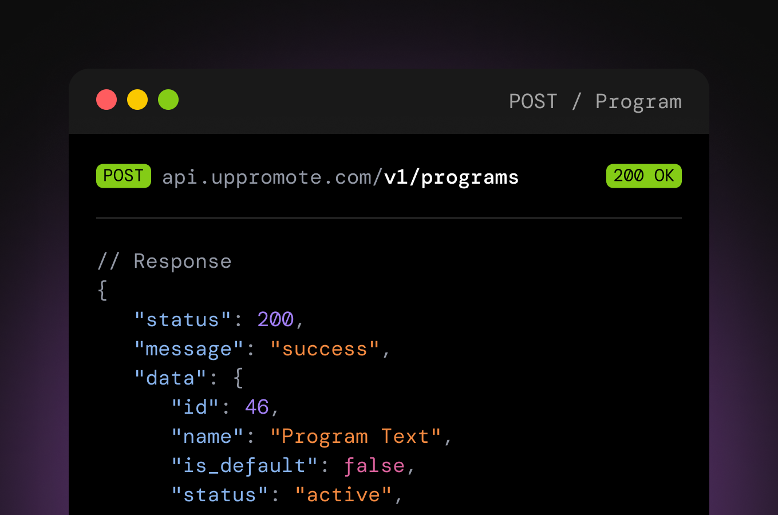Click the opening brace below Response
The image size is (778, 515).
tap(102, 290)
